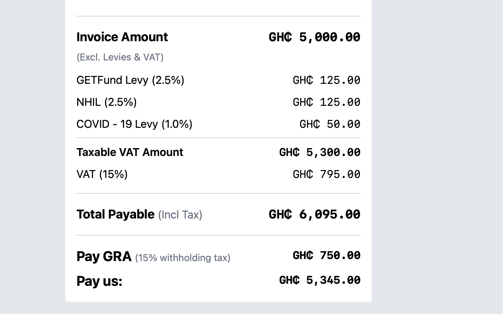Screen dimensions: 503x314
Task: Click the GETFund Levy (2.5%) label
Action: point(130,80)
